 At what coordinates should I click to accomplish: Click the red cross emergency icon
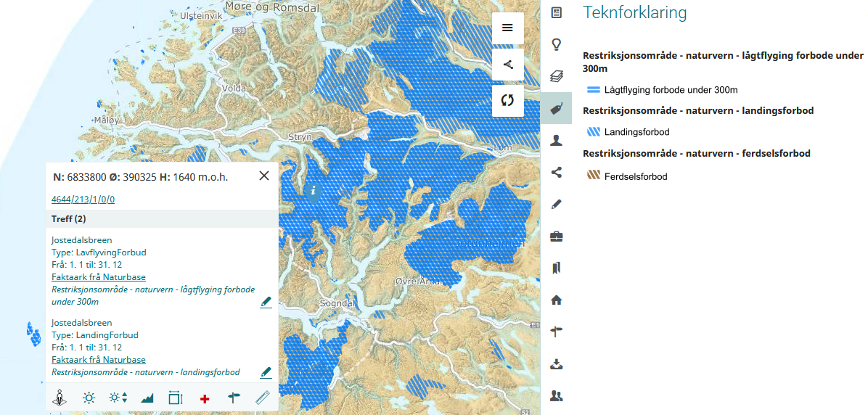point(205,398)
